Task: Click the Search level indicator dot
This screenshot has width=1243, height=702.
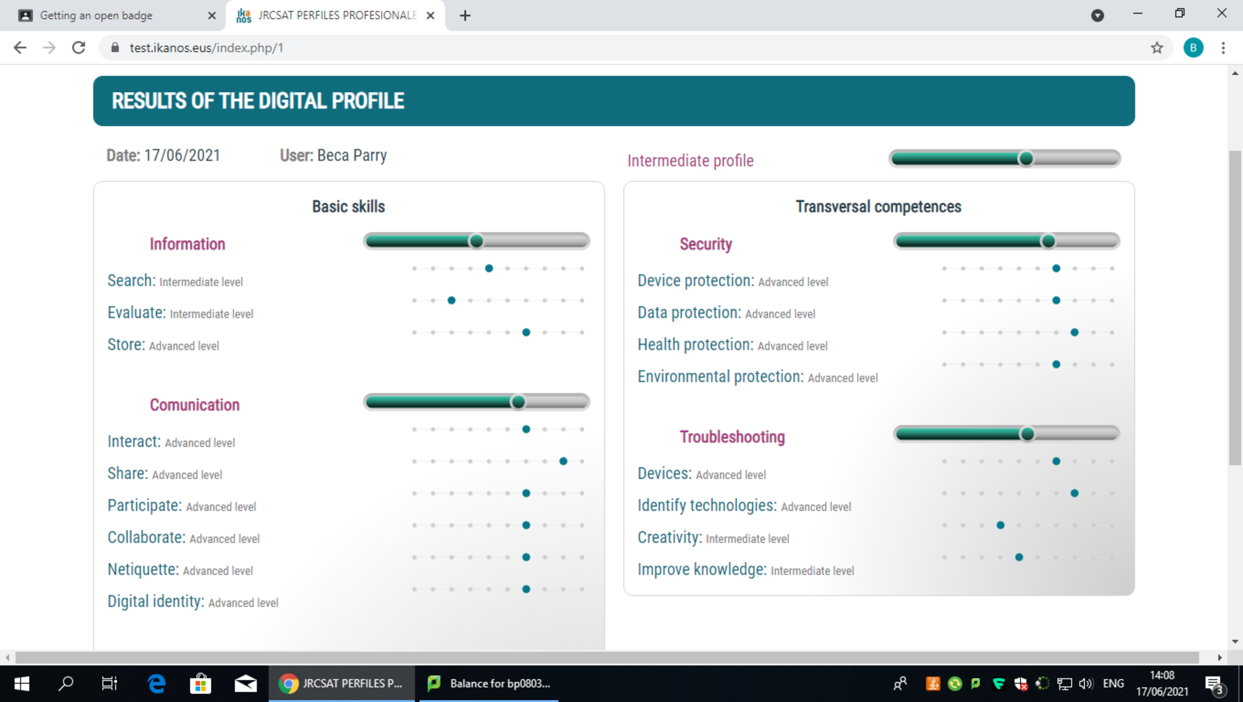Action: [489, 268]
